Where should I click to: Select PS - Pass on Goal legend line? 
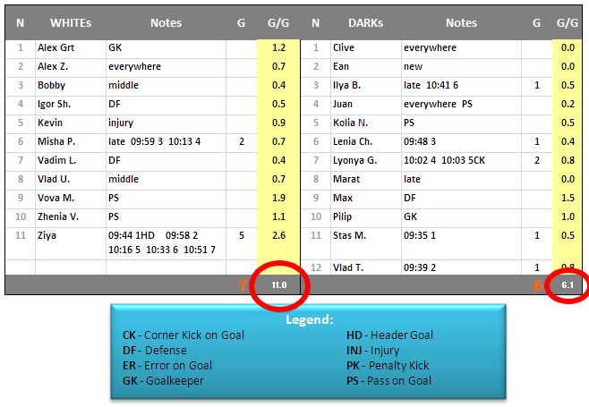(x=388, y=381)
